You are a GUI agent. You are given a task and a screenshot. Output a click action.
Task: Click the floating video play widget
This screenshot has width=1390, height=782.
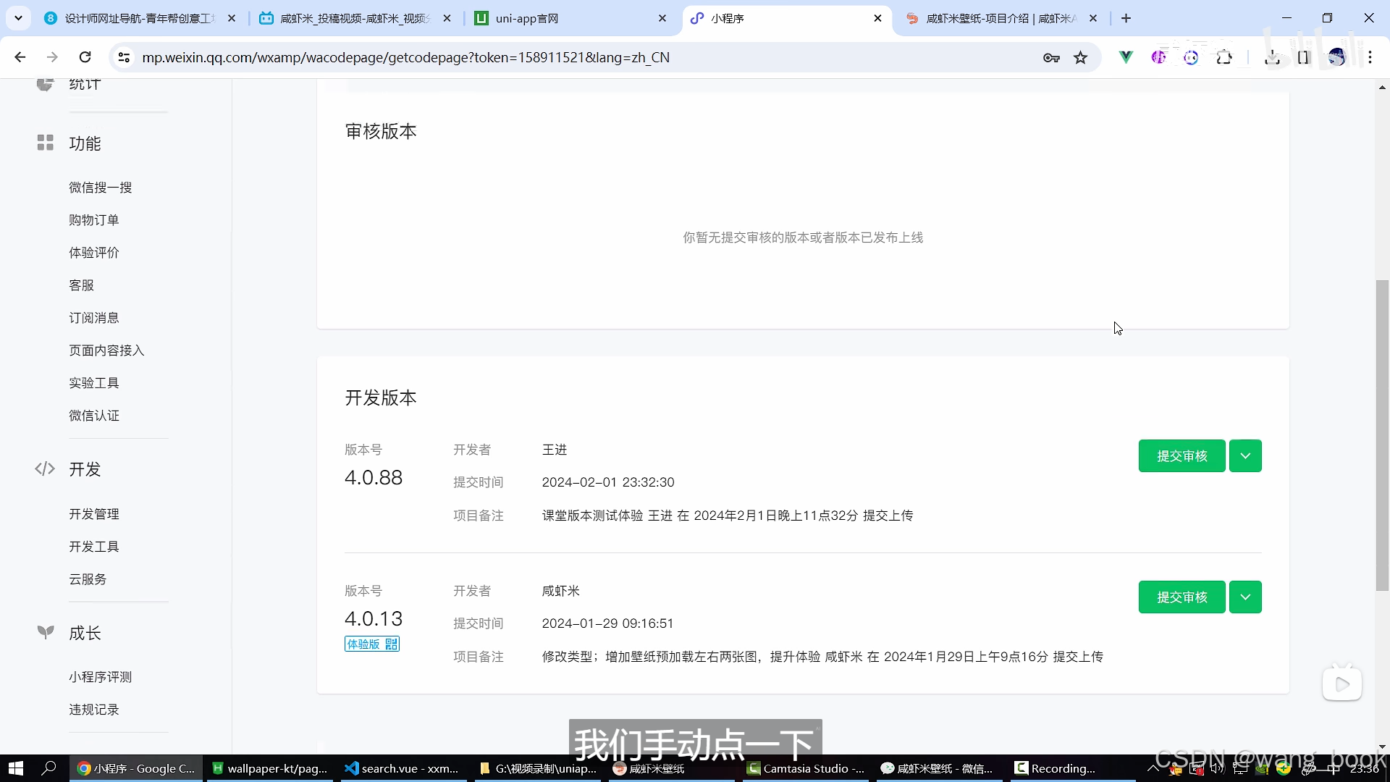click(x=1342, y=684)
